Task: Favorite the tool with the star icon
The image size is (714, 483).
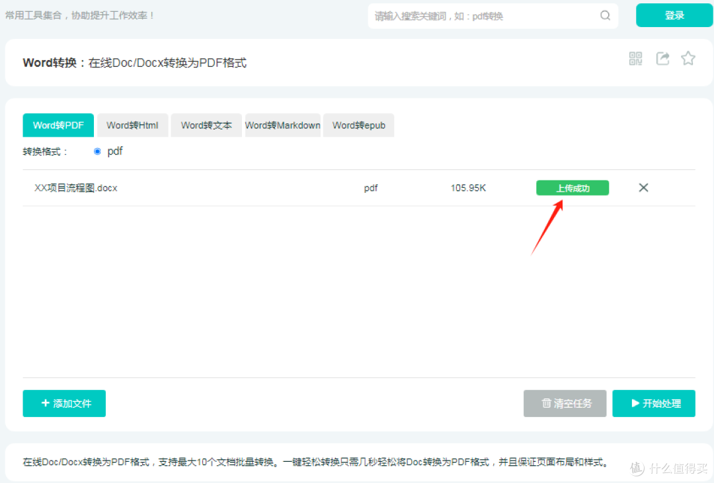Action: pyautogui.click(x=688, y=58)
